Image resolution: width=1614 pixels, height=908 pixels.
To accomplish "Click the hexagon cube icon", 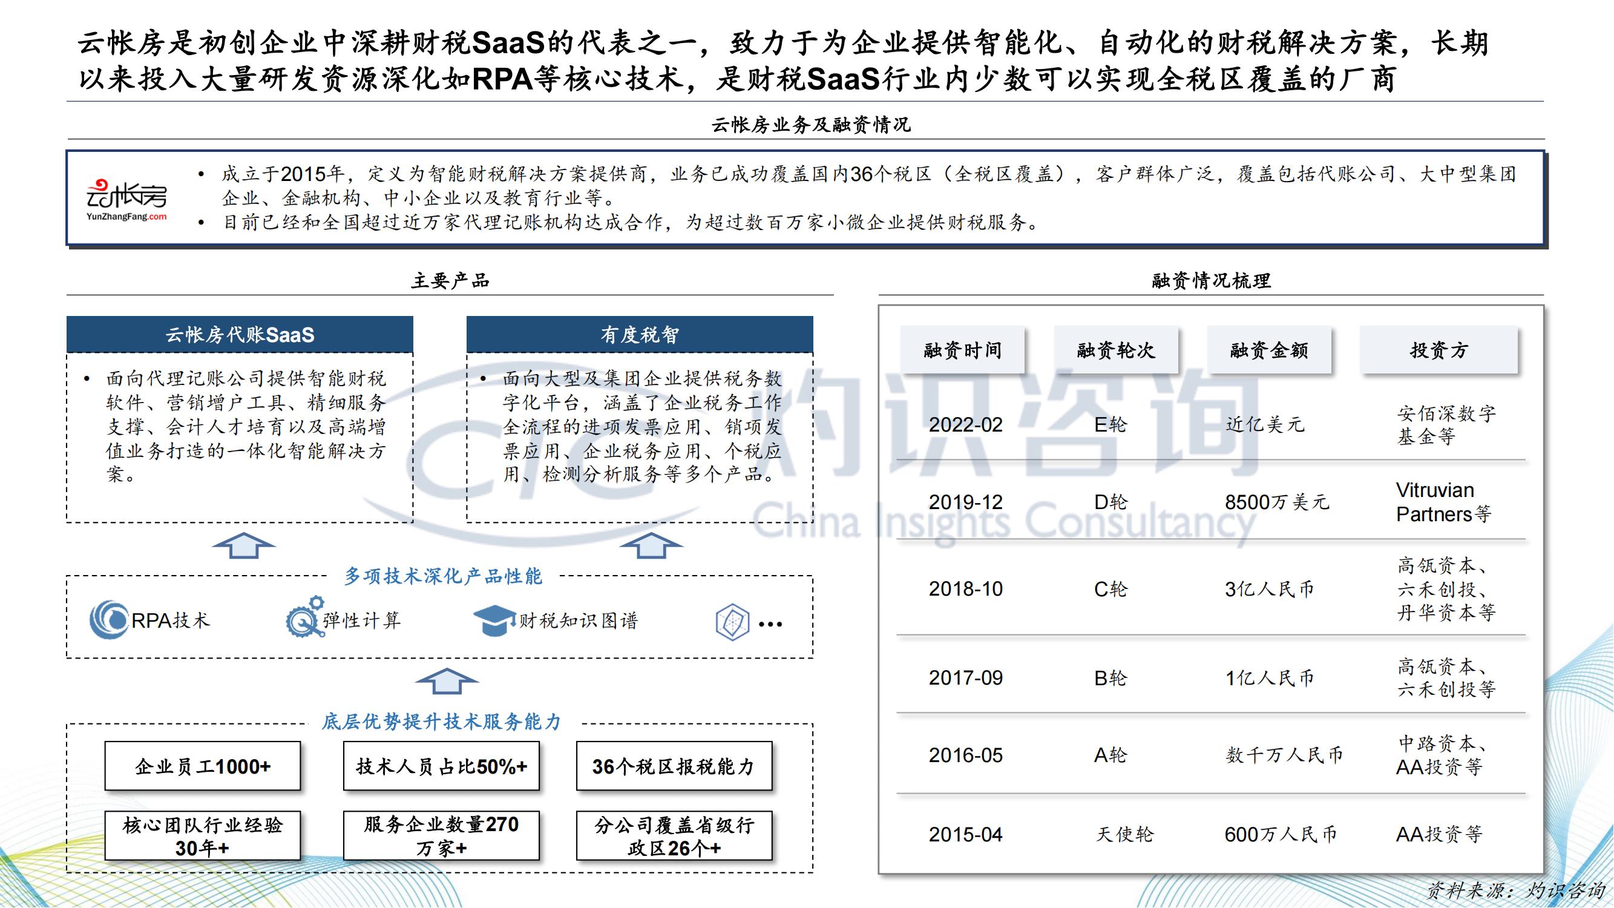I will click(732, 622).
